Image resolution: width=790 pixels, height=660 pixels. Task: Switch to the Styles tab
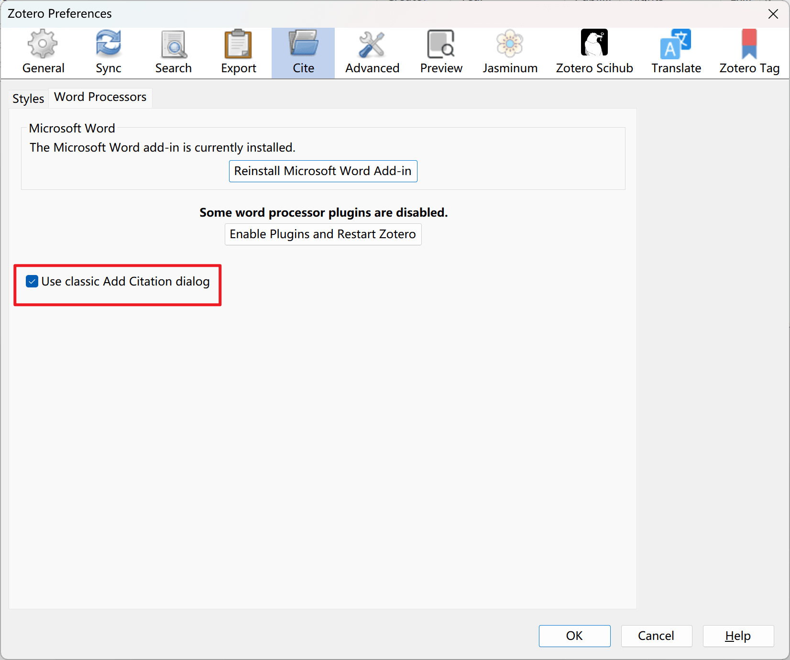tap(28, 99)
